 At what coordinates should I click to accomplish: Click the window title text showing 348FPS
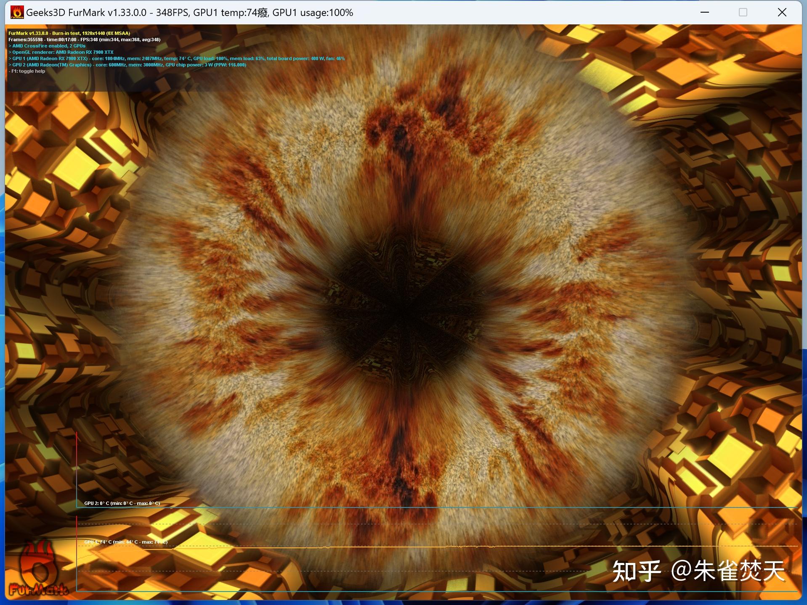(x=189, y=13)
